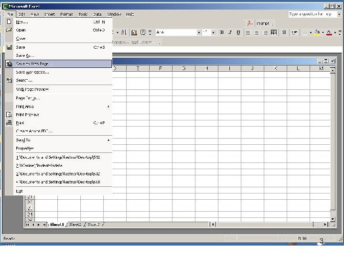
Task: Click the Search icon in File menu
Action: coord(9,80)
